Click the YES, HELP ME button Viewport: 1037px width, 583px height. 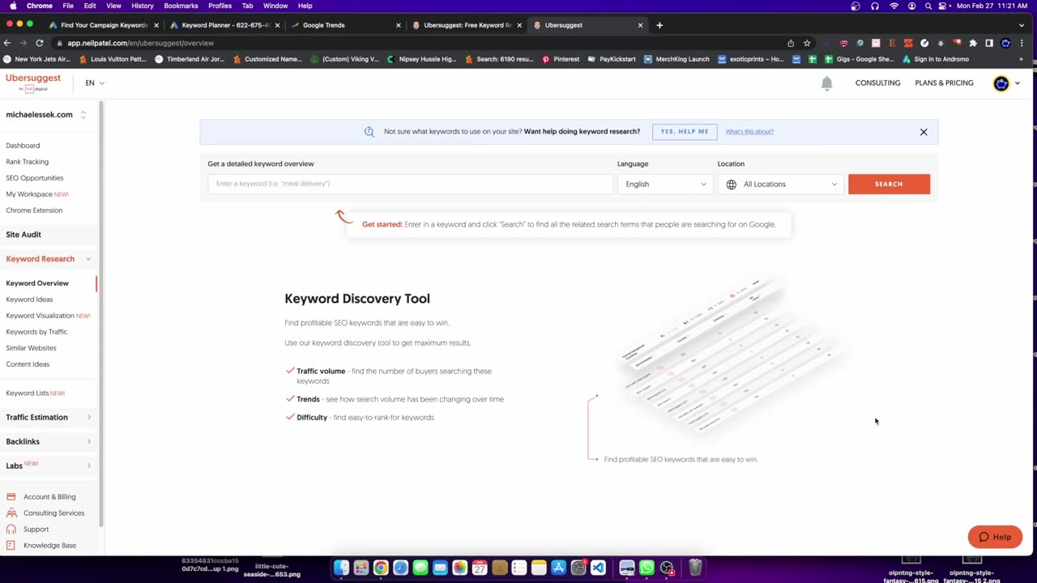(x=685, y=131)
